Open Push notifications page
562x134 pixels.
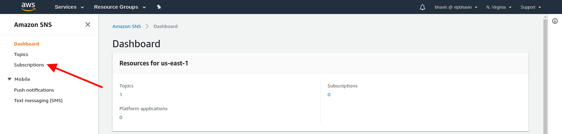click(x=34, y=90)
